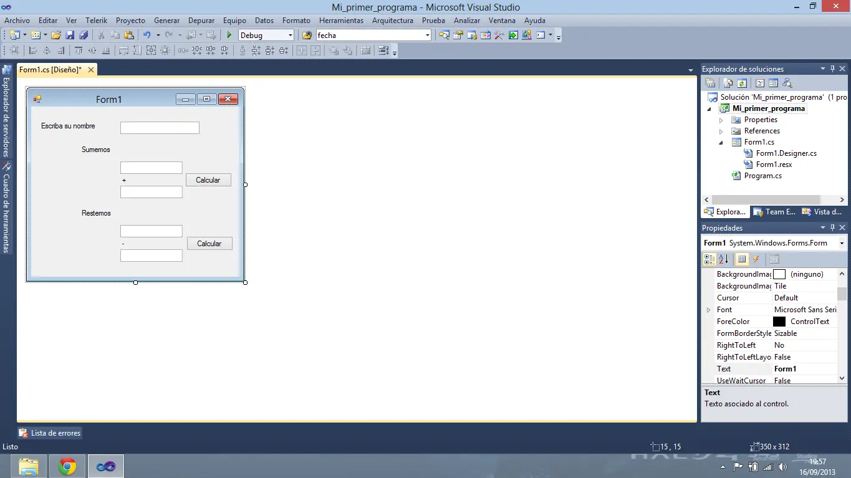Open file with the folder toolbar icon

coord(56,36)
